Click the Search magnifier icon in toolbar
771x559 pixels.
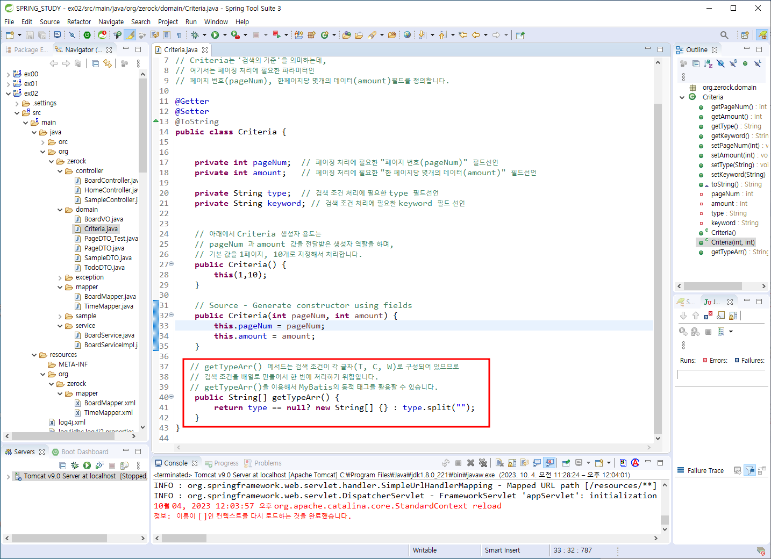click(x=724, y=35)
